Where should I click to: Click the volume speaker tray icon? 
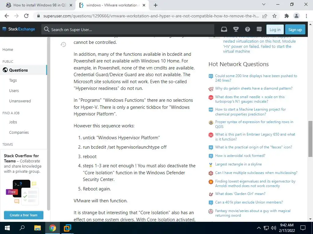[x=274, y=228]
